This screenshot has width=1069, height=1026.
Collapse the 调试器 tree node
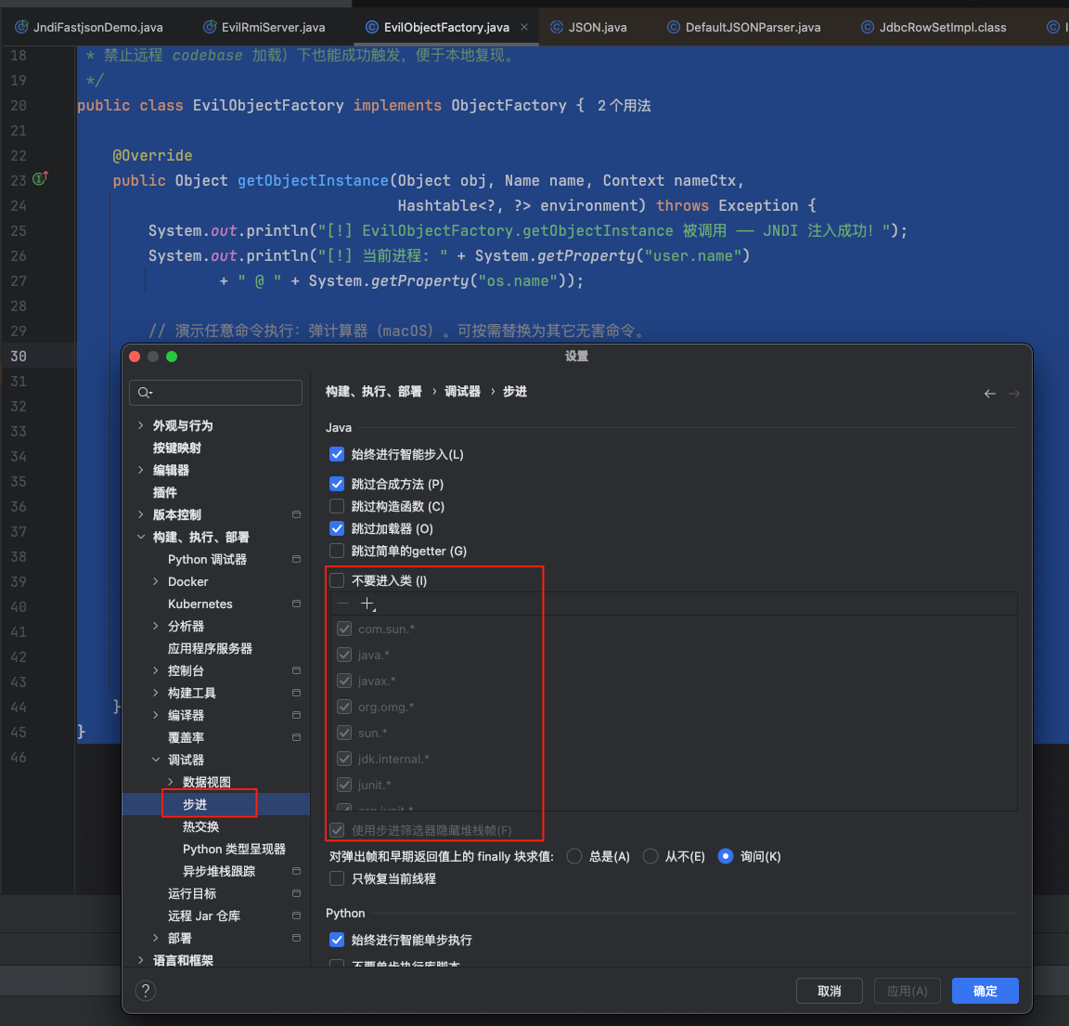pos(156,760)
